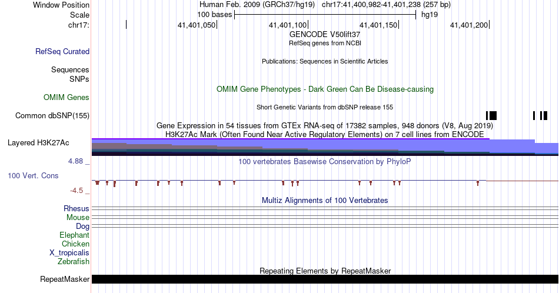Select the 'Zebrafish' alignment row label

pos(74,261)
